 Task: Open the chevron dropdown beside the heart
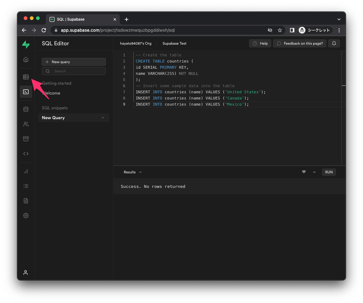tap(314, 172)
